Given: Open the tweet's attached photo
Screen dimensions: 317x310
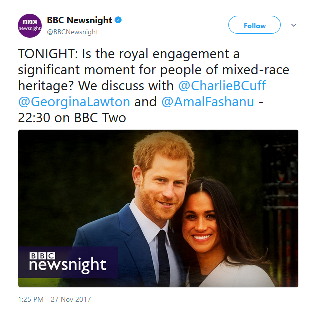Looking at the screenshot, I should pos(158,208).
